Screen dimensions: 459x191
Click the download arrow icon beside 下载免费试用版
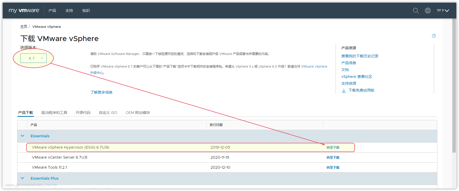pos(344,91)
